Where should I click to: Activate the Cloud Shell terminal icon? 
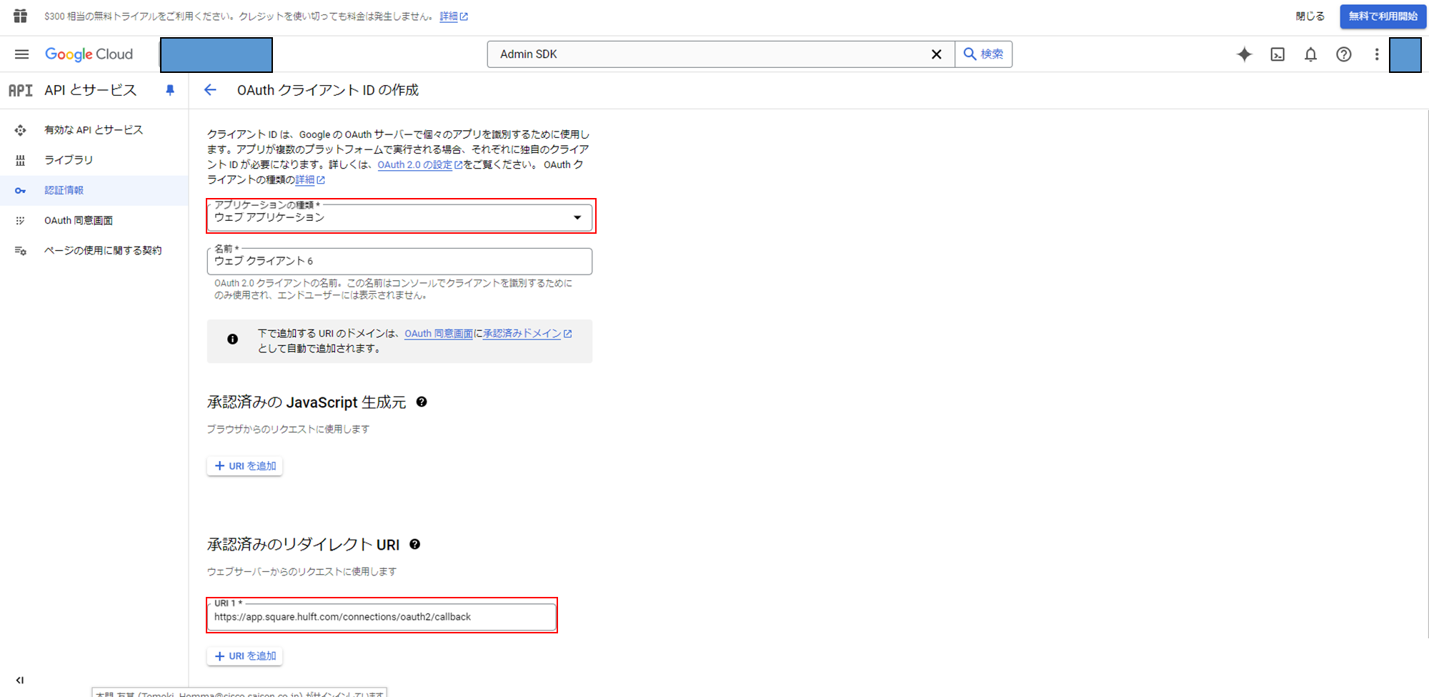1278,54
